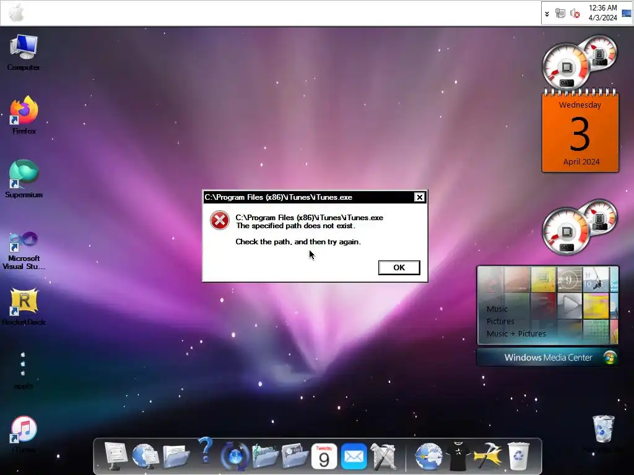Open the recycle bin in the dock
634x475 pixels.
518,456
